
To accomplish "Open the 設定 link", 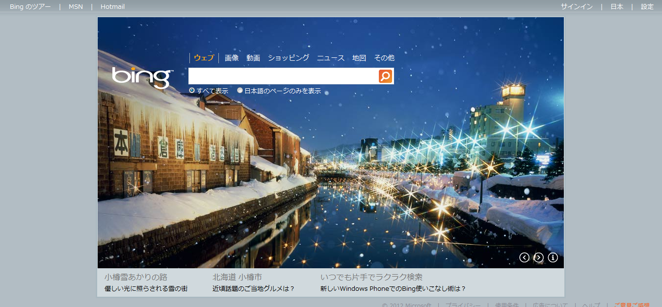I will tap(647, 7).
